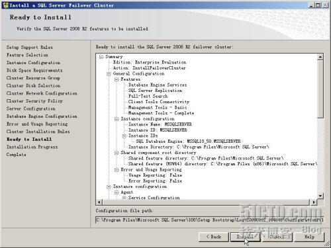
Task: Select Error Reporting: False row
Action: click(x=156, y=181)
